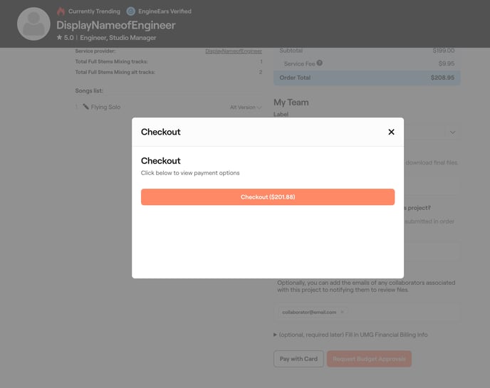
Task: Click the Checkout title in the dialog header
Action: pyautogui.click(x=161, y=132)
